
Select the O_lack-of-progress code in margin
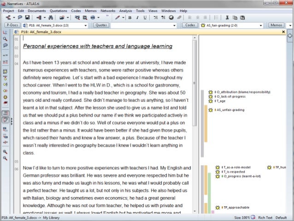[231, 96]
